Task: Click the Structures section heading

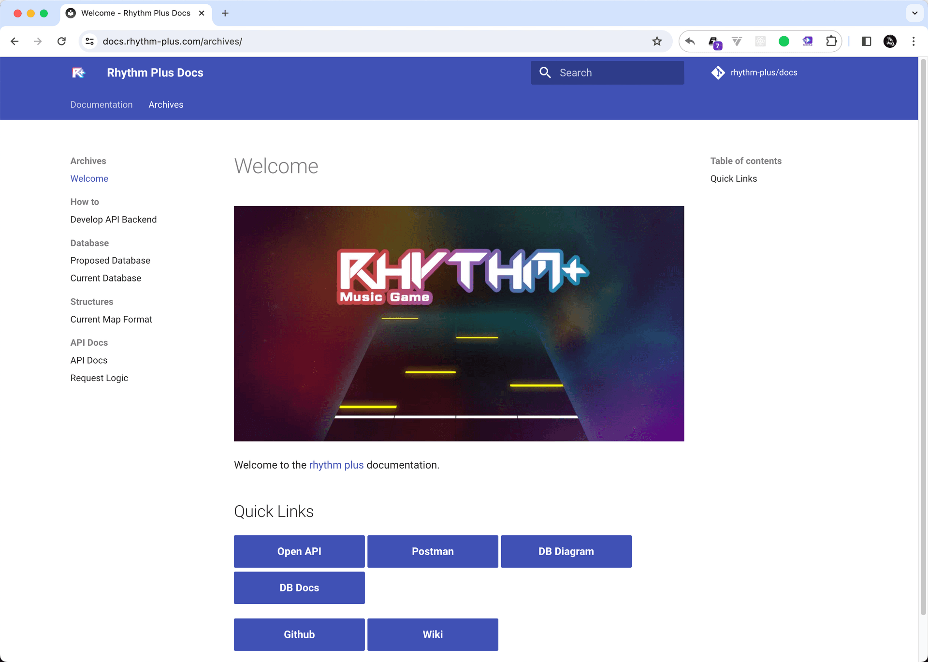Action: pyautogui.click(x=92, y=302)
